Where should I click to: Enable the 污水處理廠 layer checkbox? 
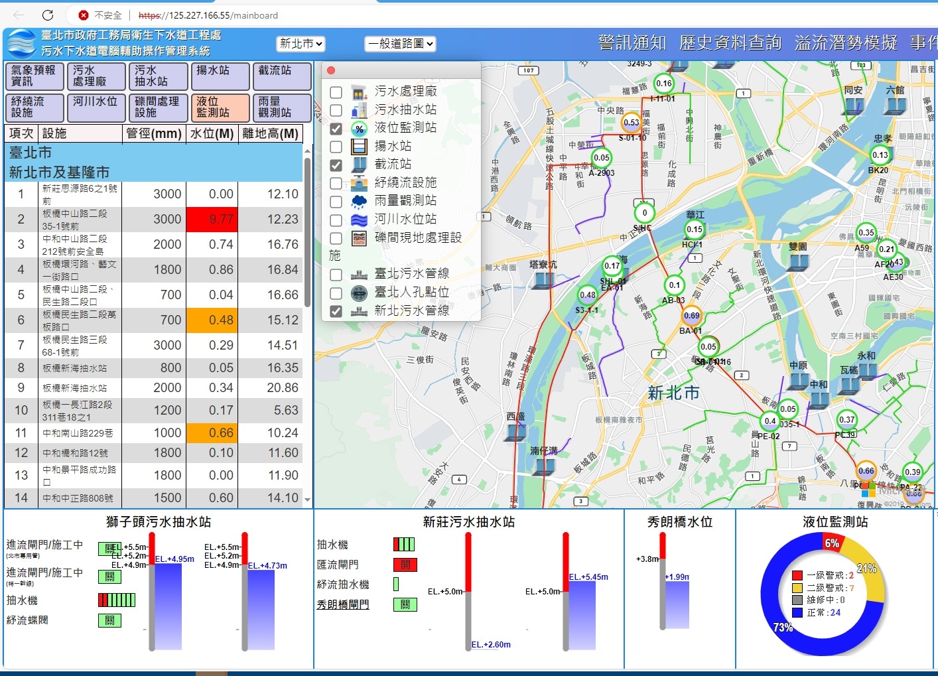click(336, 92)
